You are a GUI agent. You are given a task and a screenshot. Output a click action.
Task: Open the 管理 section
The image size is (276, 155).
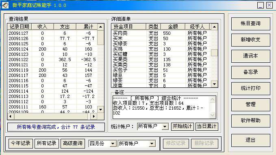[250, 104]
